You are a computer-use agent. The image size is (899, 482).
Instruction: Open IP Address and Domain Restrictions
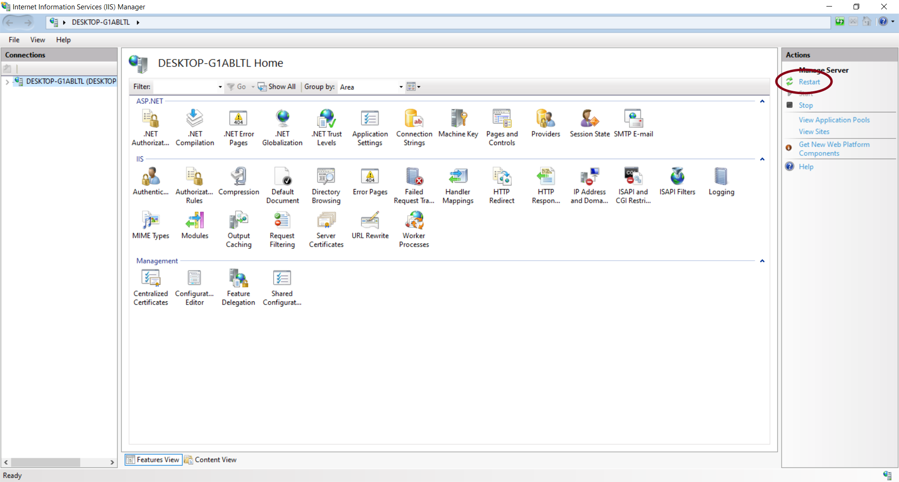(589, 186)
